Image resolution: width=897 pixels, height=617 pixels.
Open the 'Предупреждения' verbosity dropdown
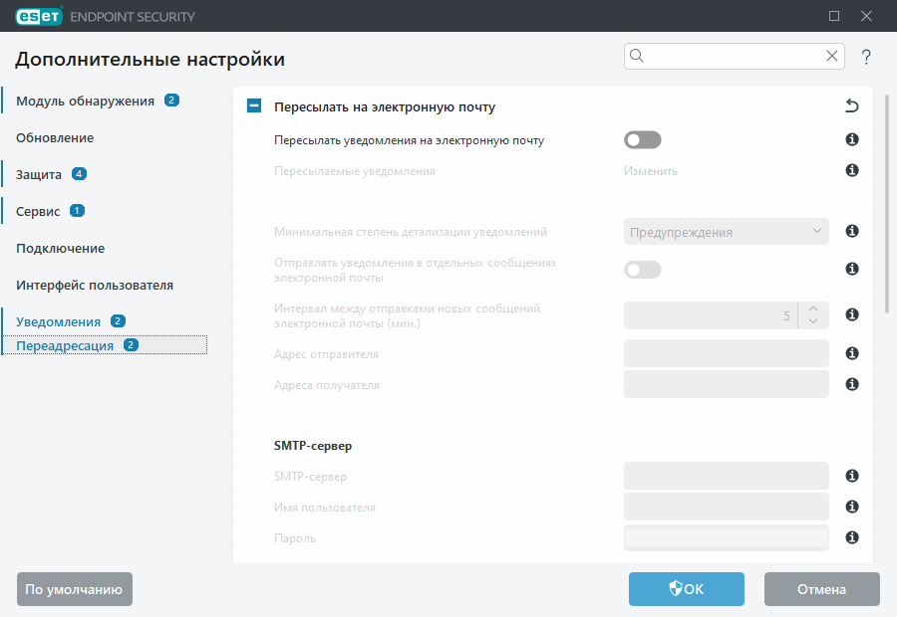[727, 232]
